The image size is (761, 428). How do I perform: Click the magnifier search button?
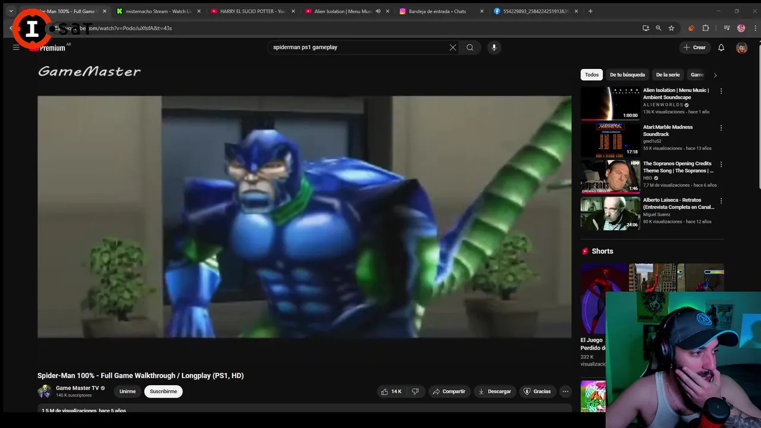click(470, 48)
